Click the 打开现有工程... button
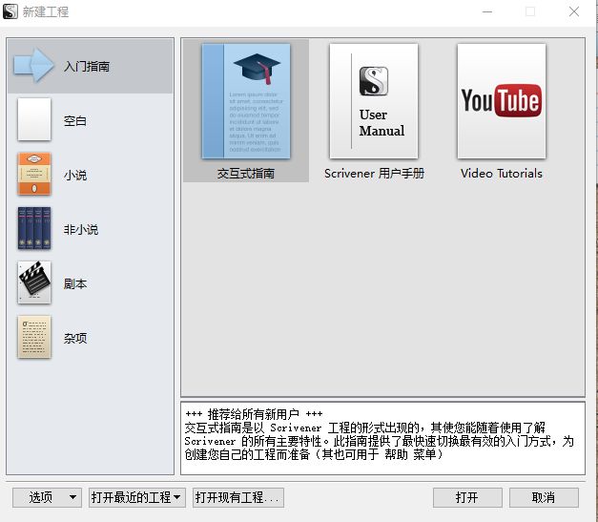Screen dimensions: 598x522 [x=238, y=497]
